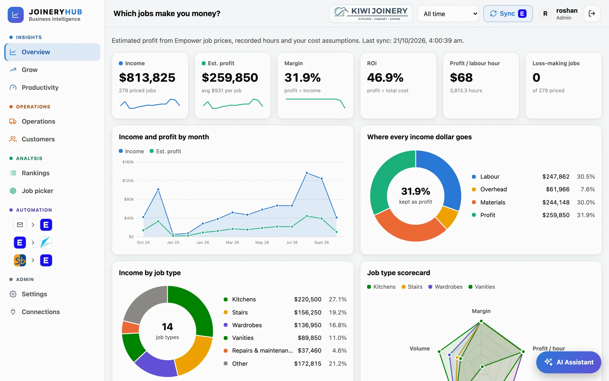Expand the chevron after the envelope icon
Viewport: 609px width, 381px height.
(x=33, y=225)
